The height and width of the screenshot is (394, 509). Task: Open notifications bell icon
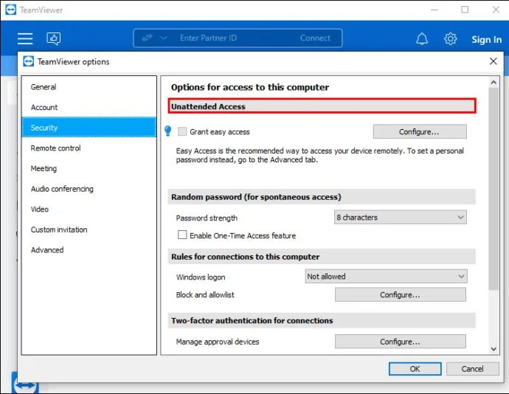[x=422, y=39]
